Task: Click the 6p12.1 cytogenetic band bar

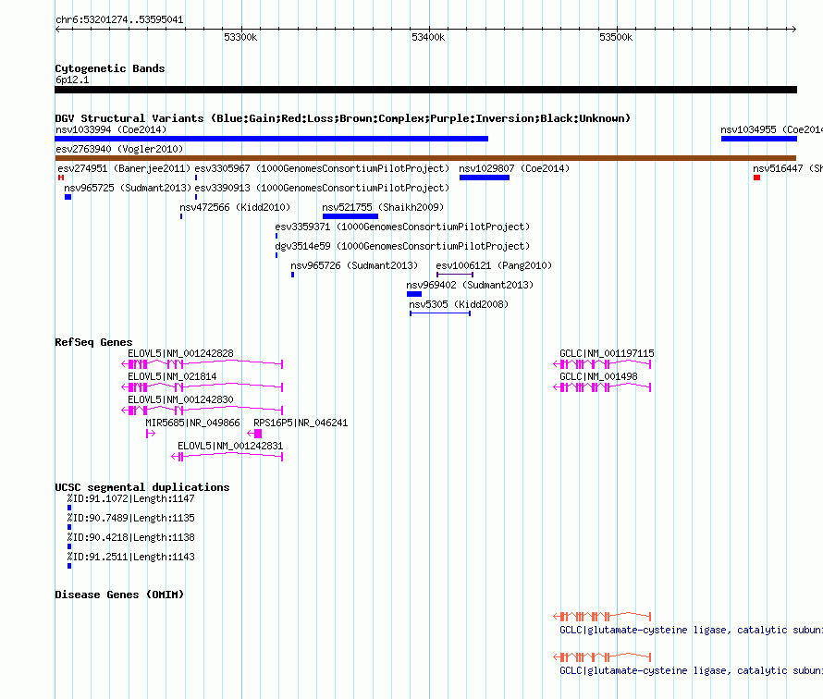Action: click(x=425, y=90)
